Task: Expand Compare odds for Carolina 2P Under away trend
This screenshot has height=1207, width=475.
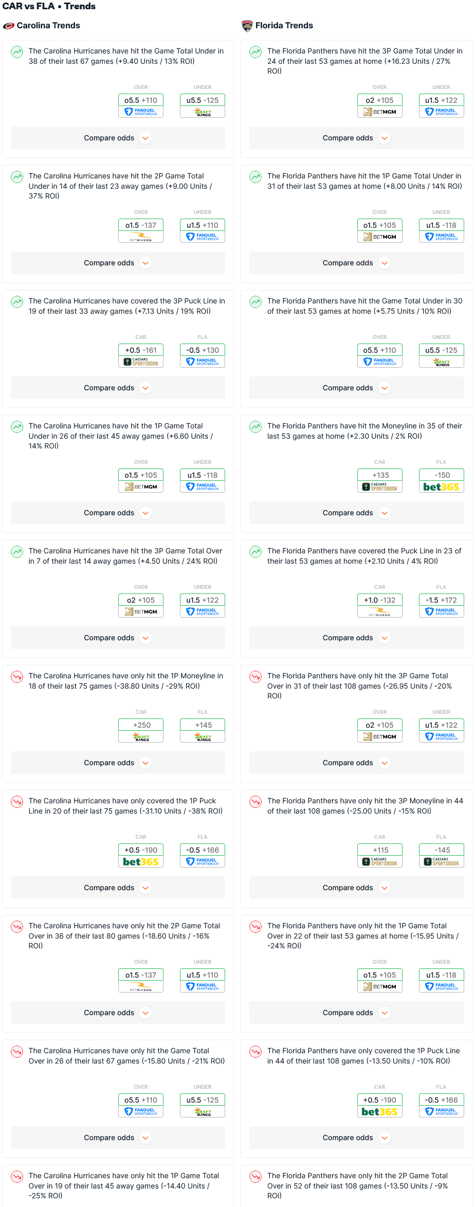Action: (118, 263)
